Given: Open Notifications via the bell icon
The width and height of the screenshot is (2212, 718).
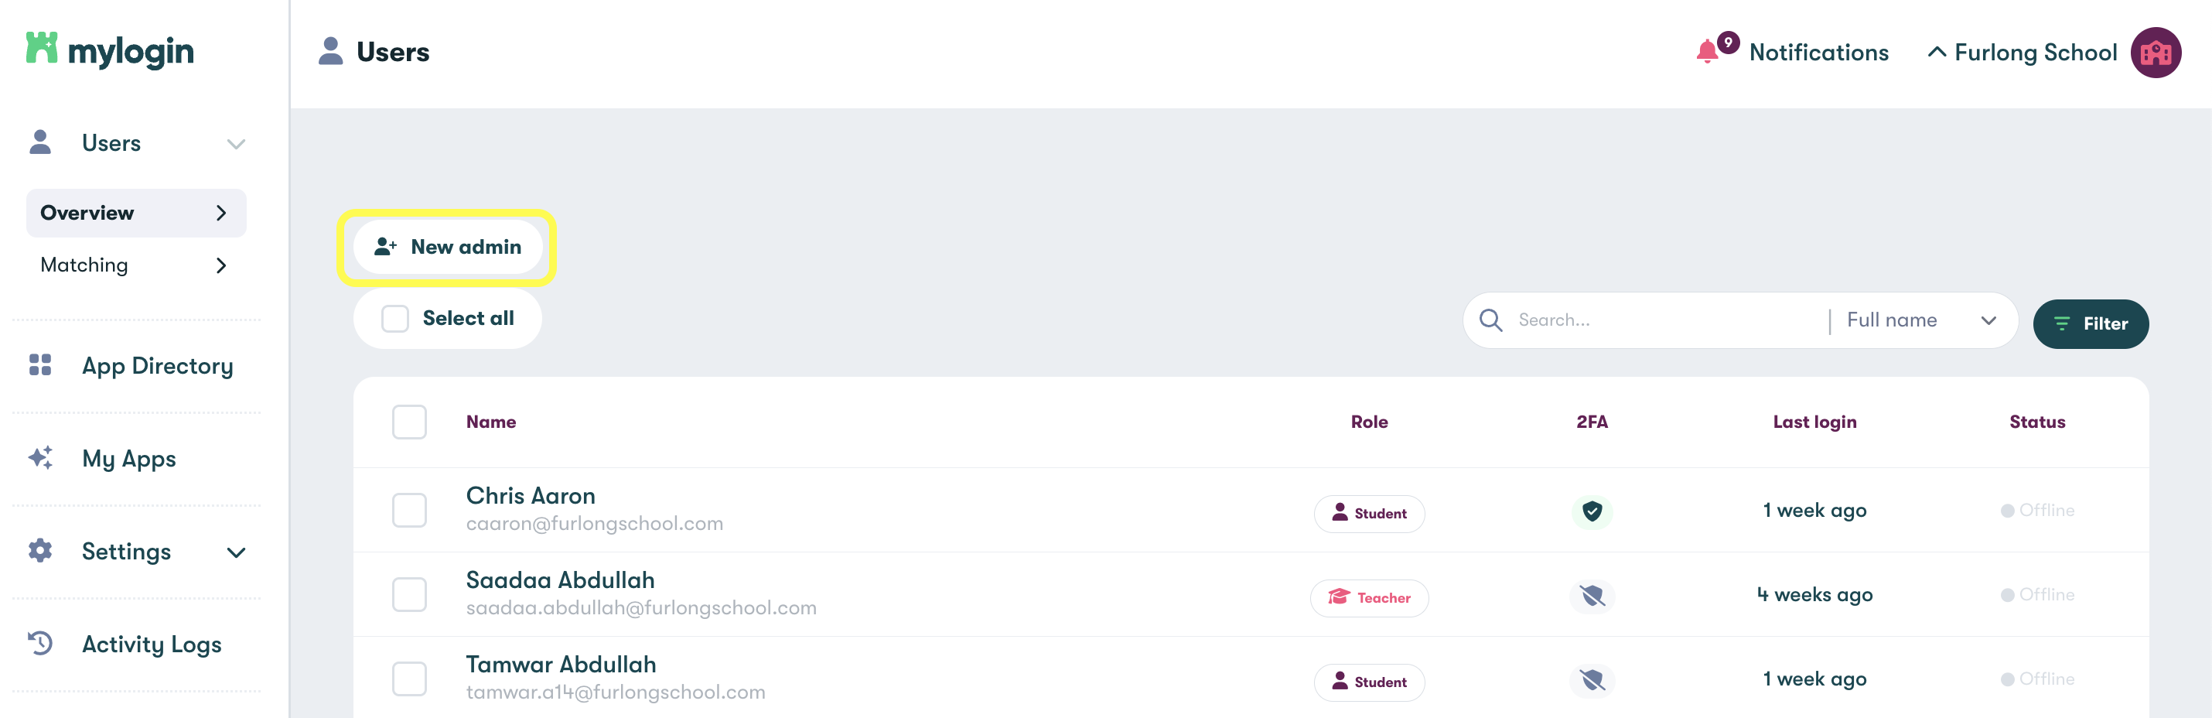Looking at the screenshot, I should pos(1708,52).
